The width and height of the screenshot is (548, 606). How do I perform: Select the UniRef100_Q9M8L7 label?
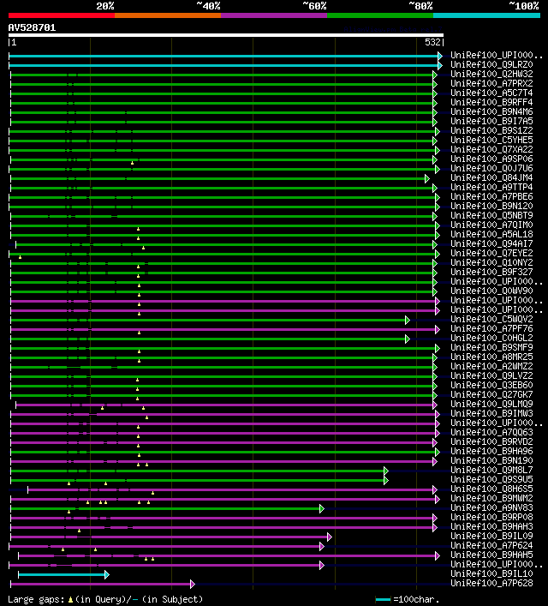point(491,470)
